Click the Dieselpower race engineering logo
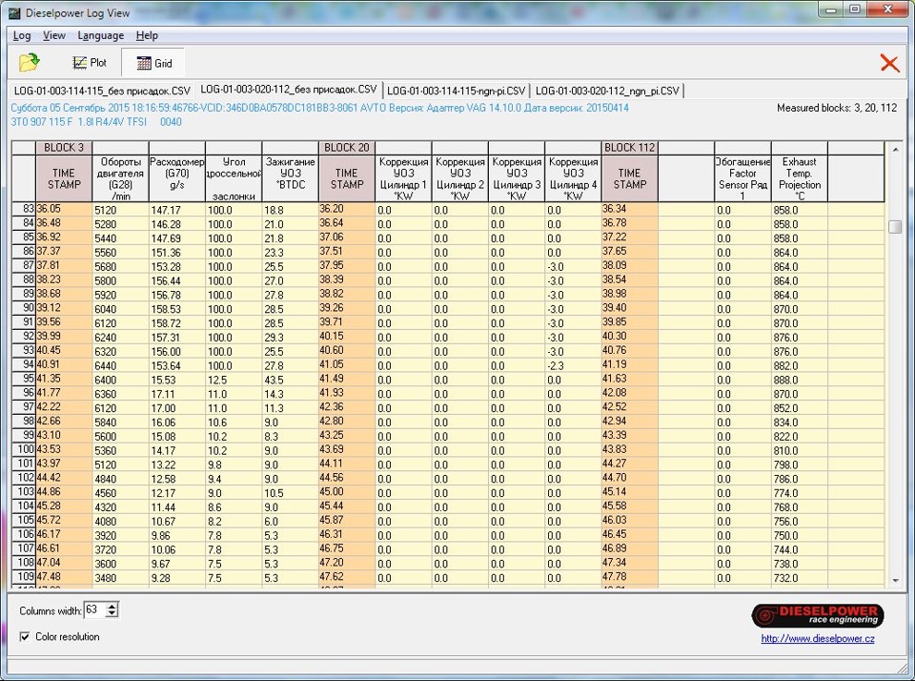915x681 pixels. pyautogui.click(x=817, y=615)
